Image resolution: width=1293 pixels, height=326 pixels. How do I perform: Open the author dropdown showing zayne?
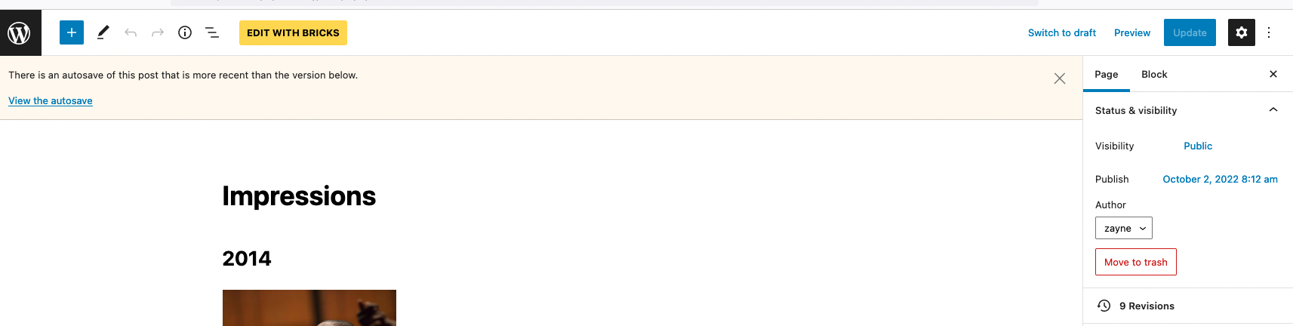click(x=1124, y=228)
